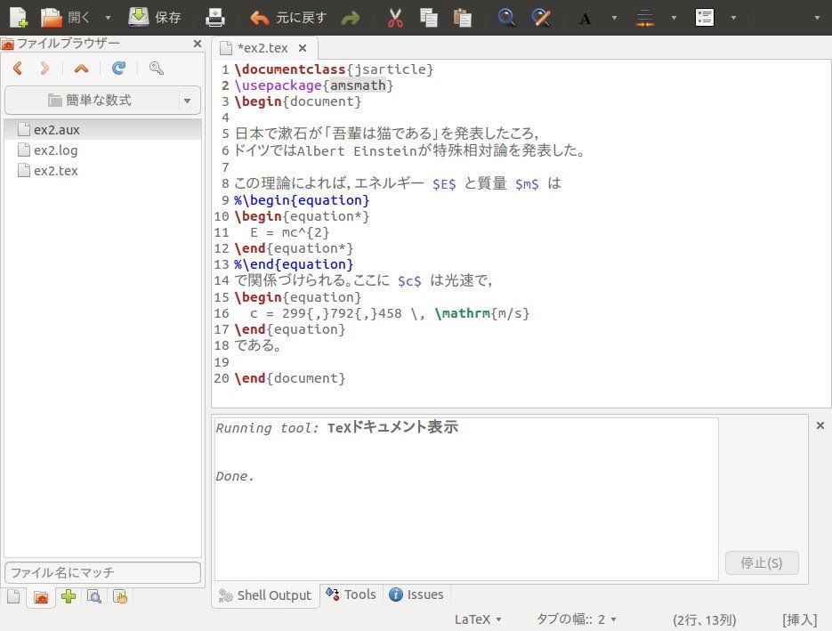
Task: Expand the recent files arrow next to 開く
Action: (x=108, y=18)
